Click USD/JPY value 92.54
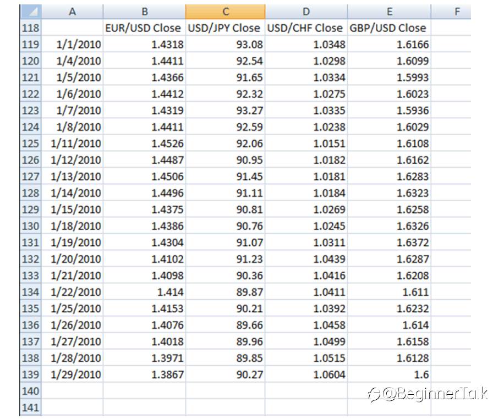493x419 pixels. [x=226, y=61]
